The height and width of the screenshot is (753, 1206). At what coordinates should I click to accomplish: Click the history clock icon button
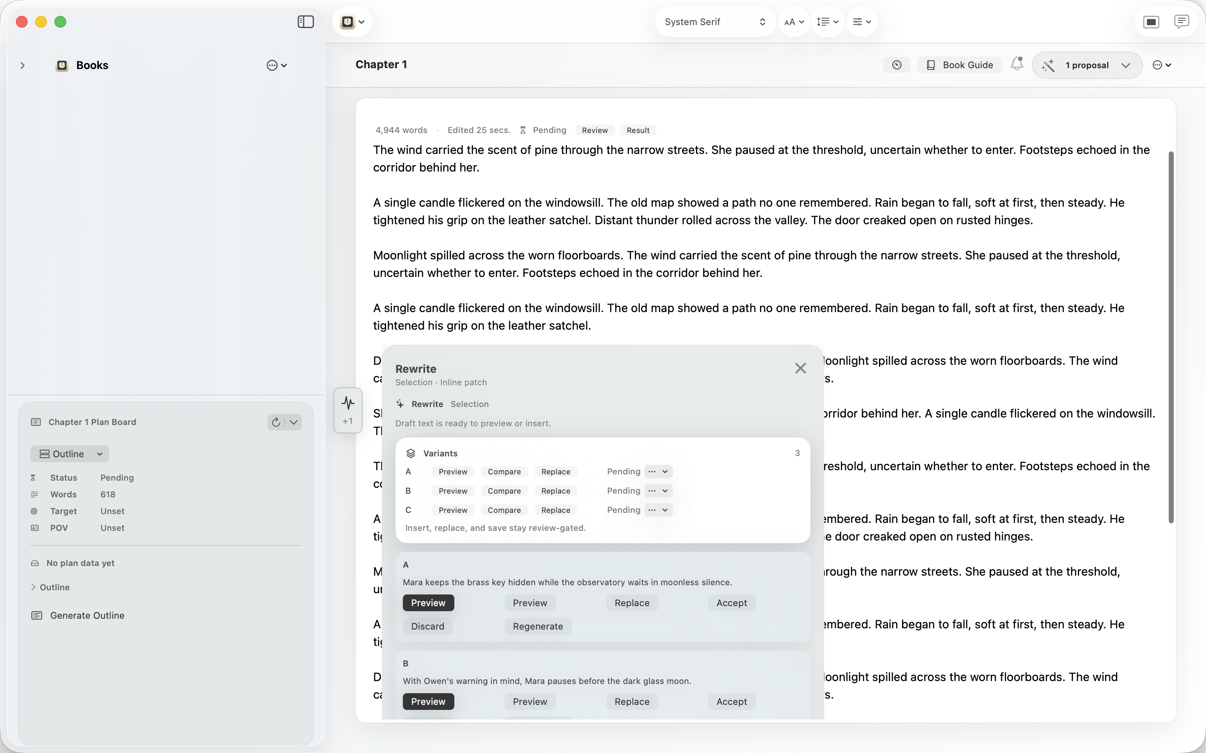pyautogui.click(x=897, y=65)
